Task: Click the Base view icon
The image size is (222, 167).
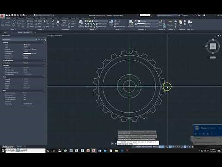Action: [x=190, y=23]
